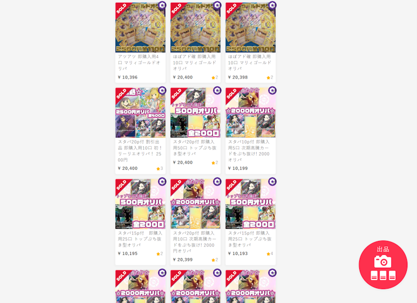This screenshot has width=417, height=303.
Task: Click the SOLD ribbon on the ¥10,195 listing
Action: [x=122, y=185]
